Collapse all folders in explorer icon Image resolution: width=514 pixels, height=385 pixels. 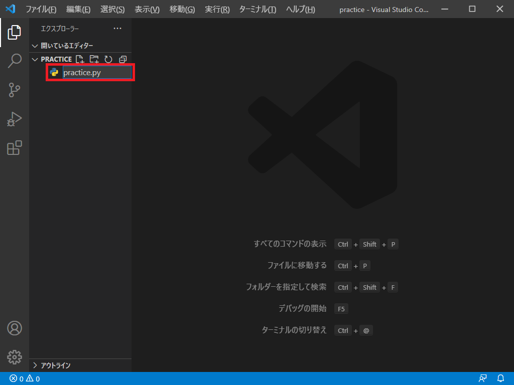point(122,59)
